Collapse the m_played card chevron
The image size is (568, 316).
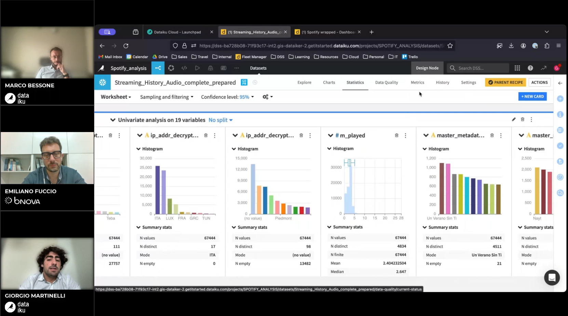click(330, 135)
